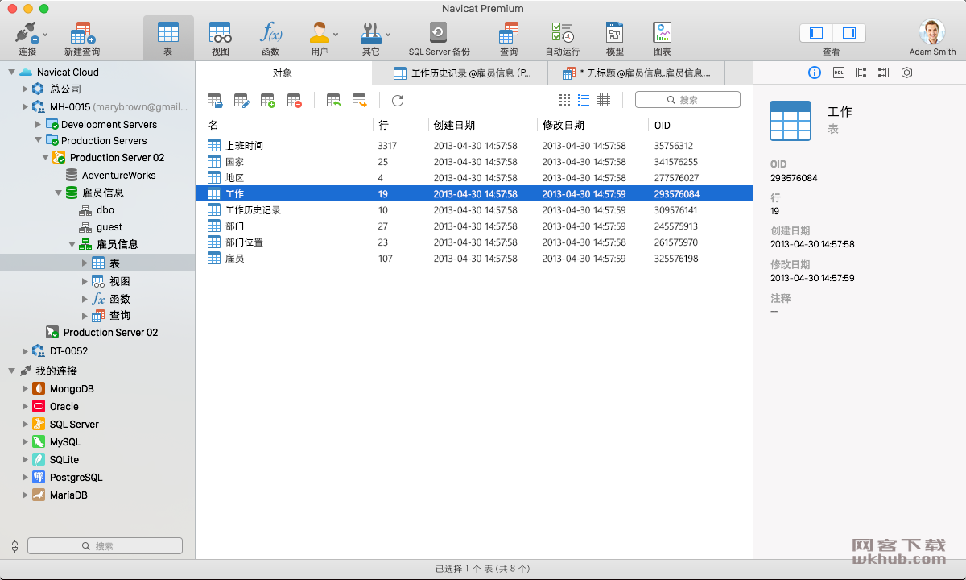Open the 图表 (Charts) toolbar icon
Image resolution: width=966 pixels, height=580 pixels.
pyautogui.click(x=663, y=33)
